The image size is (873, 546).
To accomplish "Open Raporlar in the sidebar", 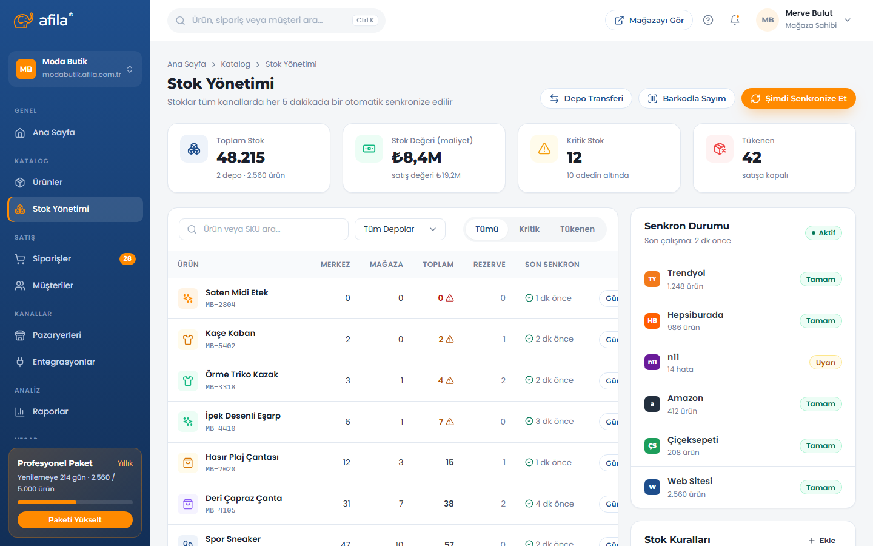I will tap(75, 412).
